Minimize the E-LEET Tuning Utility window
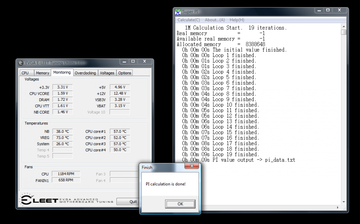Image resolution: width=360 pixels, height=224 pixels. tap(124, 61)
